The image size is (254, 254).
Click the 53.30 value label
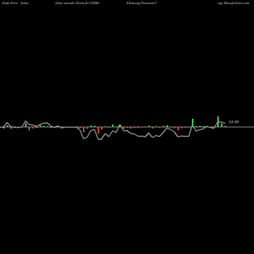tap(234, 122)
